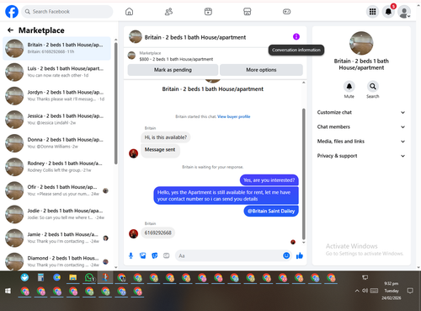Open the Home feed icon
The width and height of the screenshot is (421, 311).
tap(129, 12)
